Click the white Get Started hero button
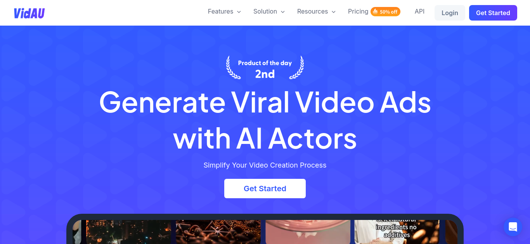 coord(265,189)
